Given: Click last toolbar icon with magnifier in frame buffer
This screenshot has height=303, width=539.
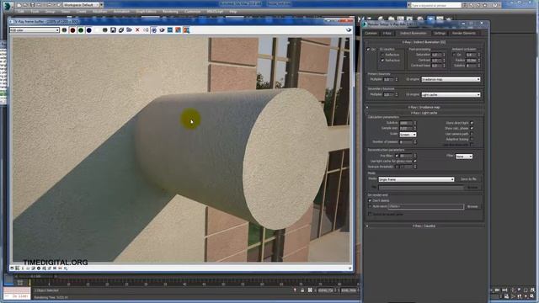Looking at the screenshot, I should [x=186, y=30].
